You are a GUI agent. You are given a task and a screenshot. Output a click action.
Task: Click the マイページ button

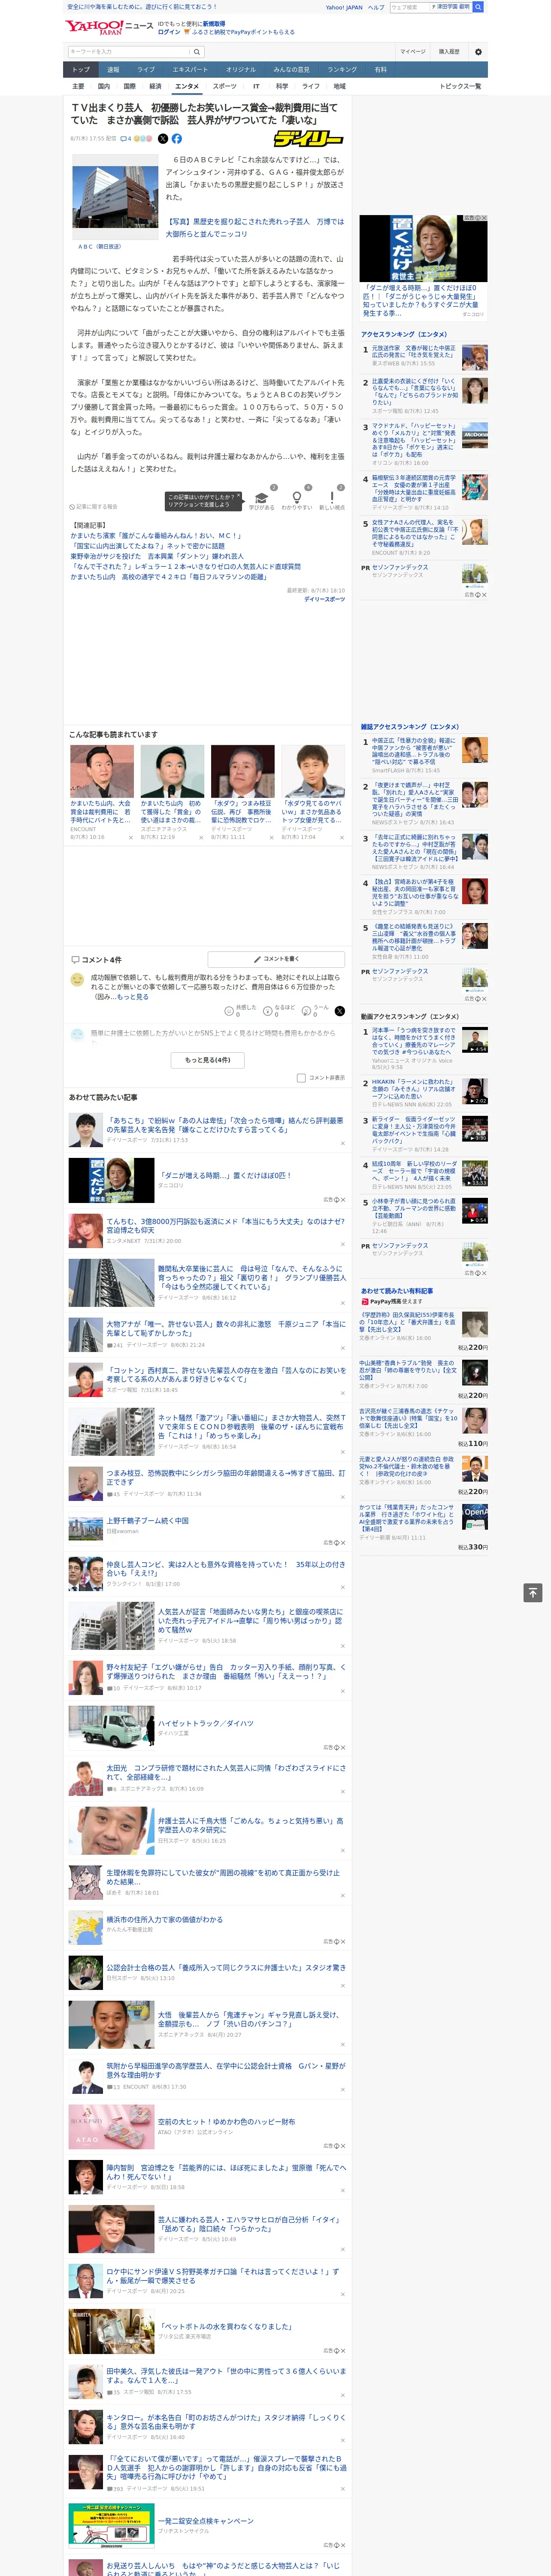413,52
